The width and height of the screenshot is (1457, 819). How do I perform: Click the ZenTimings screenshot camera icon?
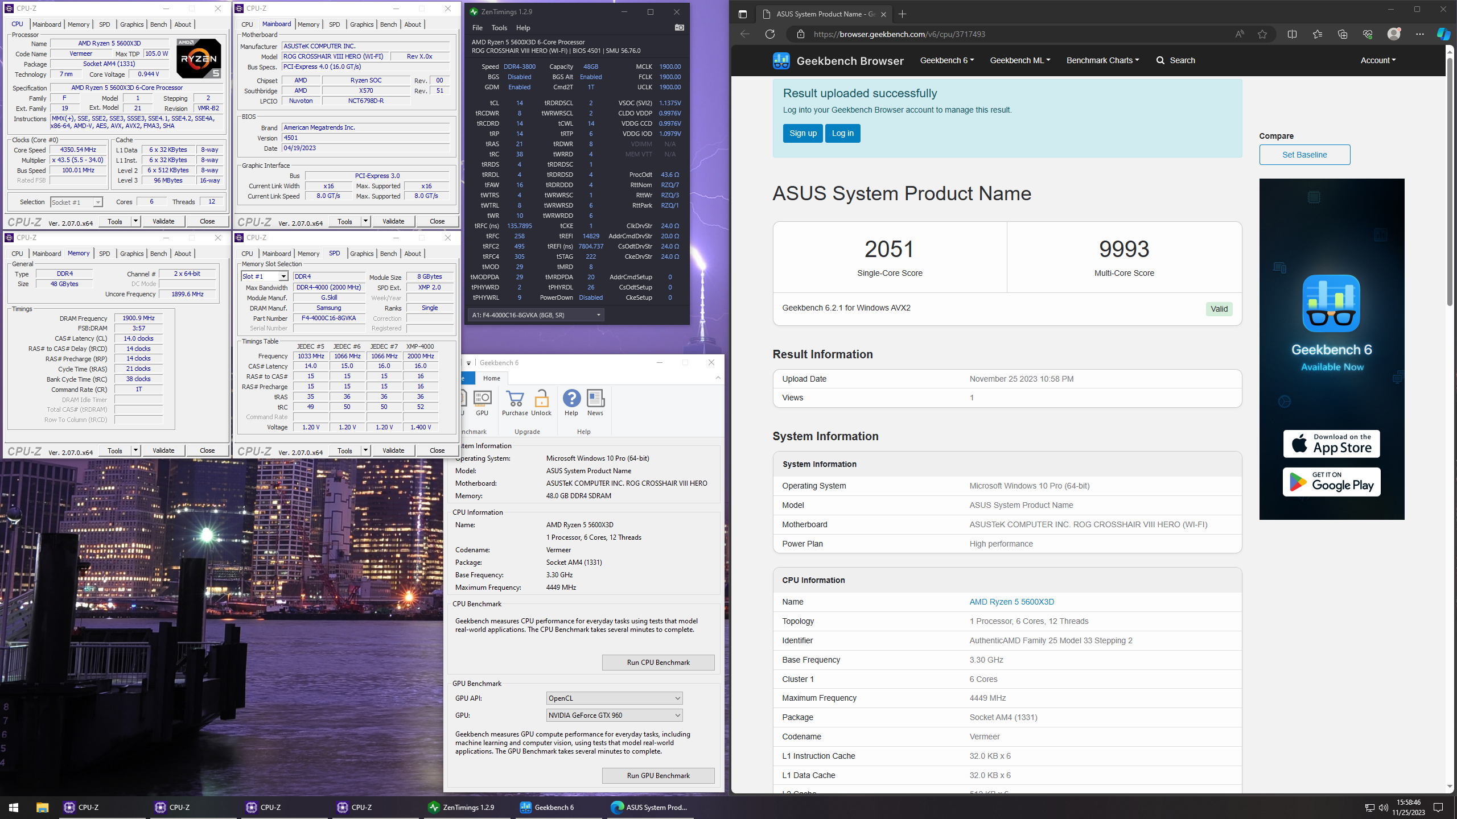coord(679,27)
